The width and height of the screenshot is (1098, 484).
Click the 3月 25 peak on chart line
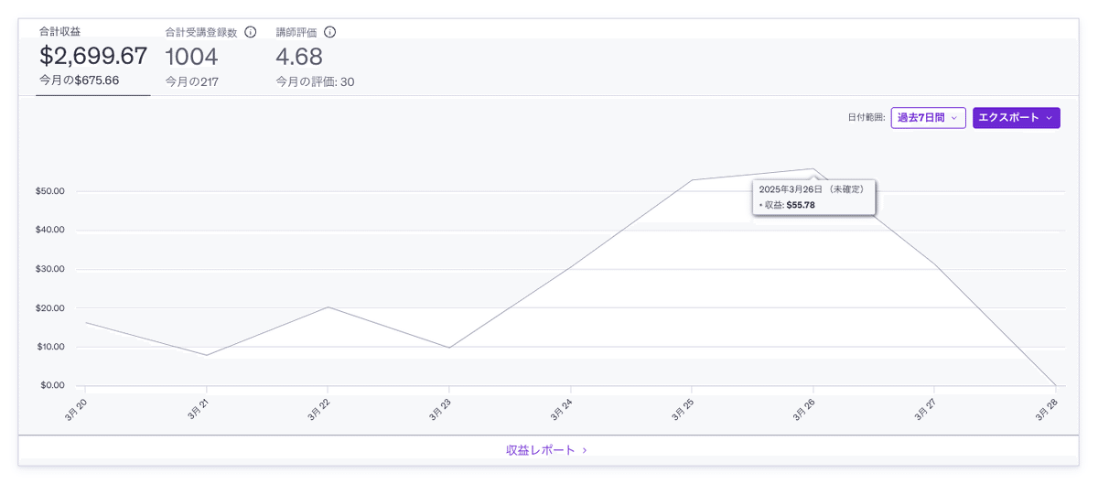point(693,180)
